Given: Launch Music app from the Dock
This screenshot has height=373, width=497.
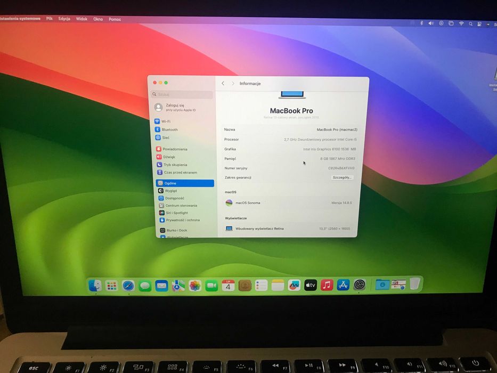Looking at the screenshot, I should click(327, 285).
